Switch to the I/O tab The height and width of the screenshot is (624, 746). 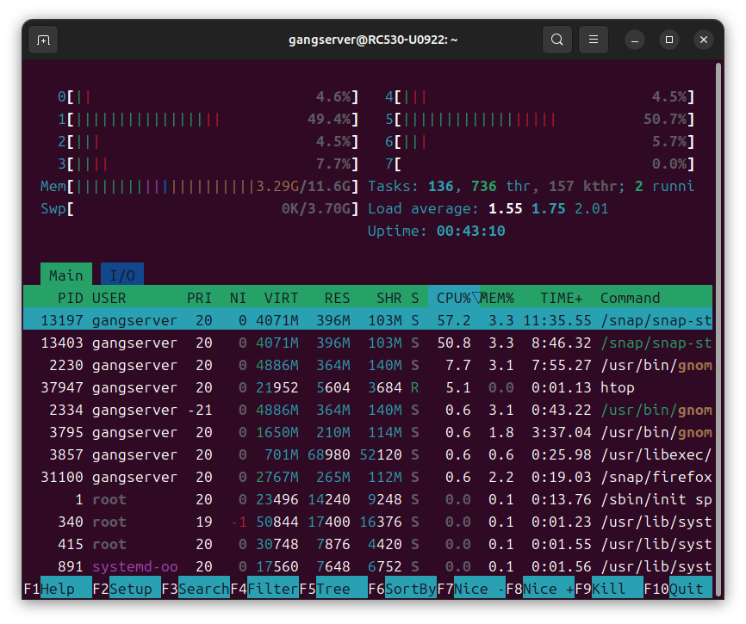tap(122, 275)
